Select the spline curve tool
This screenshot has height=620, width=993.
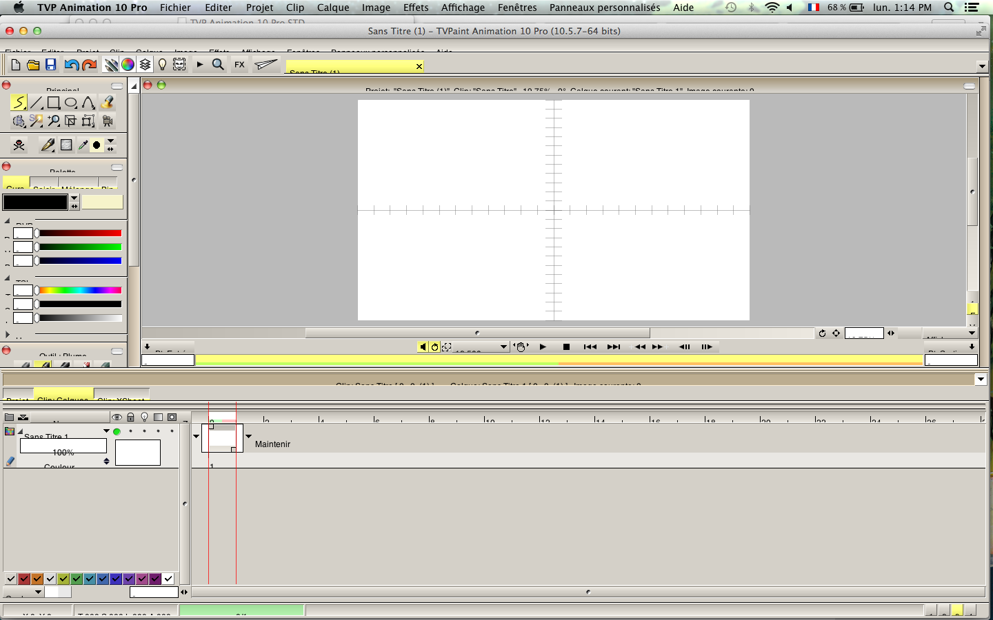(x=88, y=103)
